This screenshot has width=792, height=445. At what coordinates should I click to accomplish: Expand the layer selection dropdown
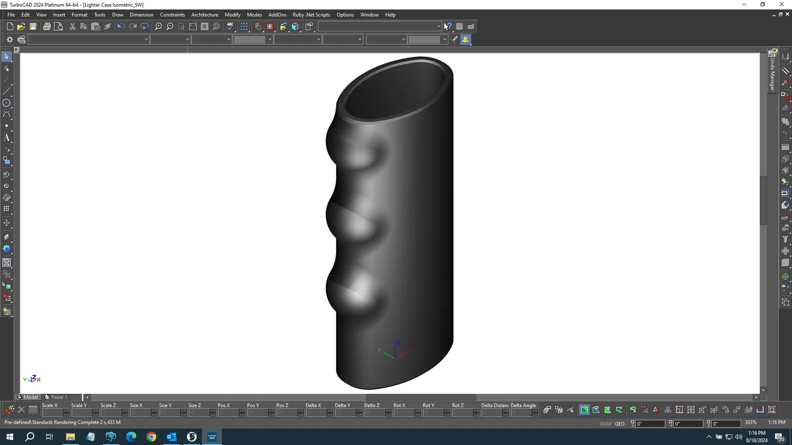pyautogui.click(x=146, y=40)
